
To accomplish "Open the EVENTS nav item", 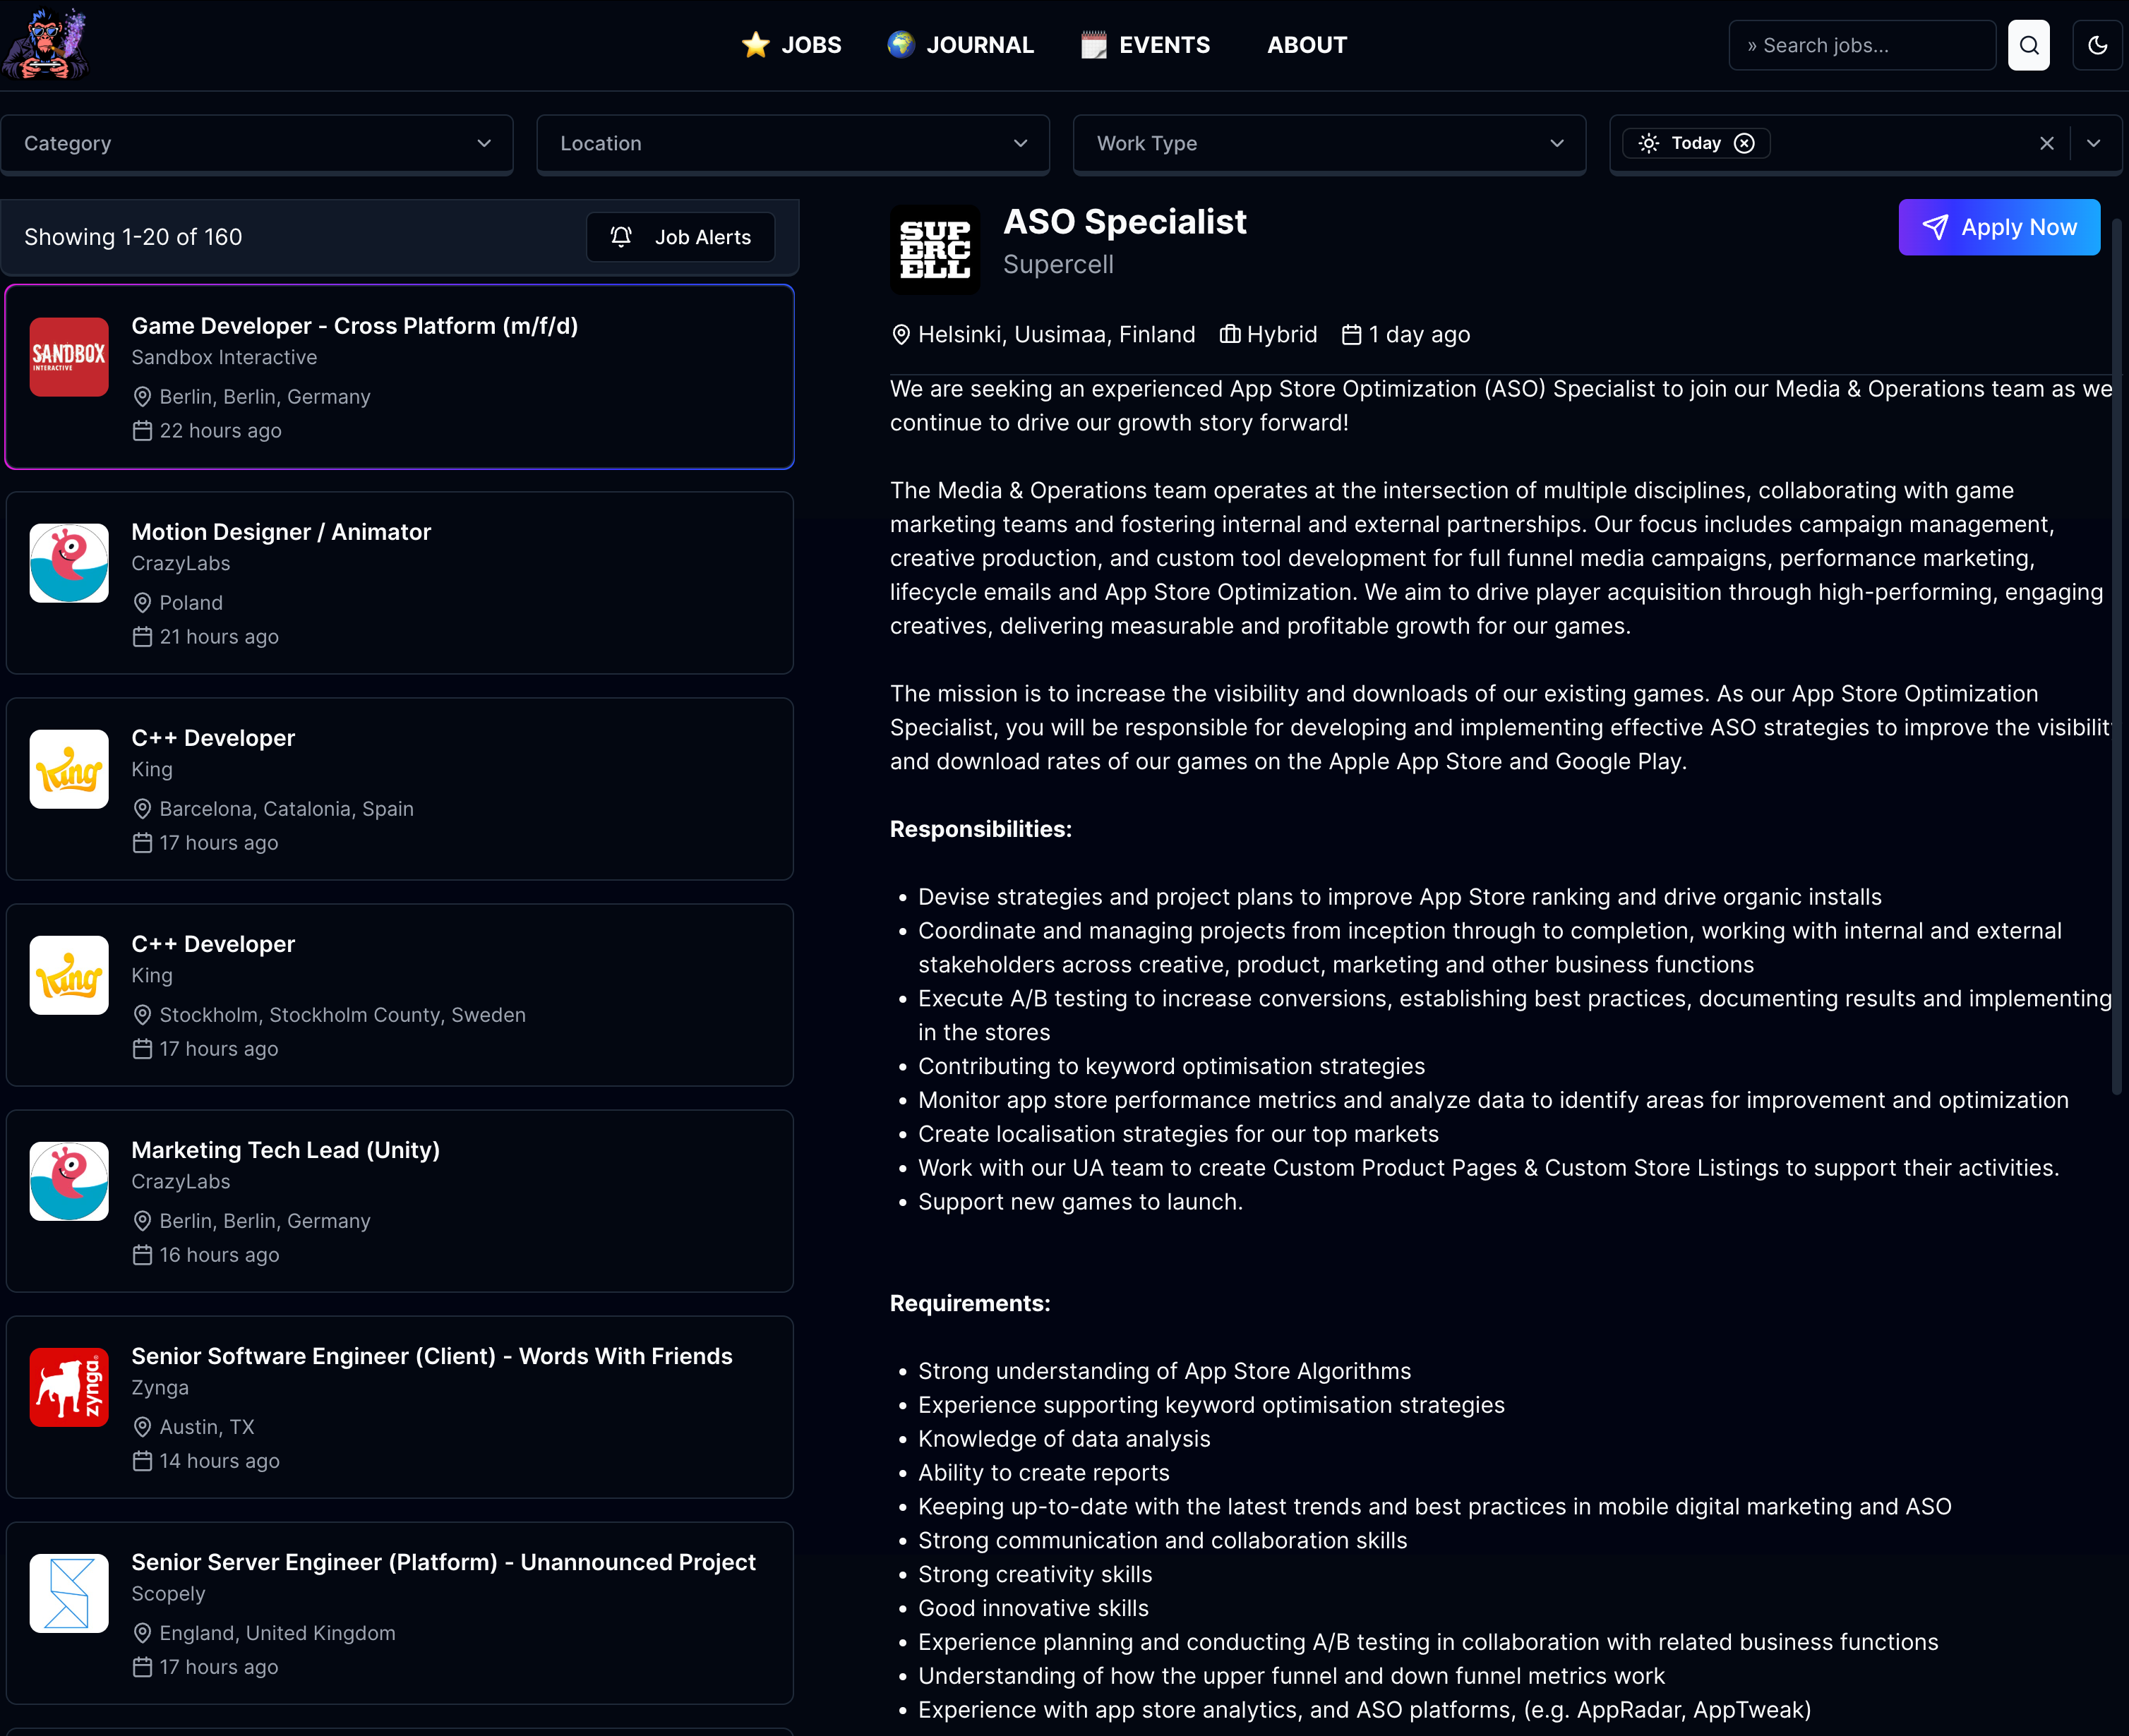I will [1146, 45].
